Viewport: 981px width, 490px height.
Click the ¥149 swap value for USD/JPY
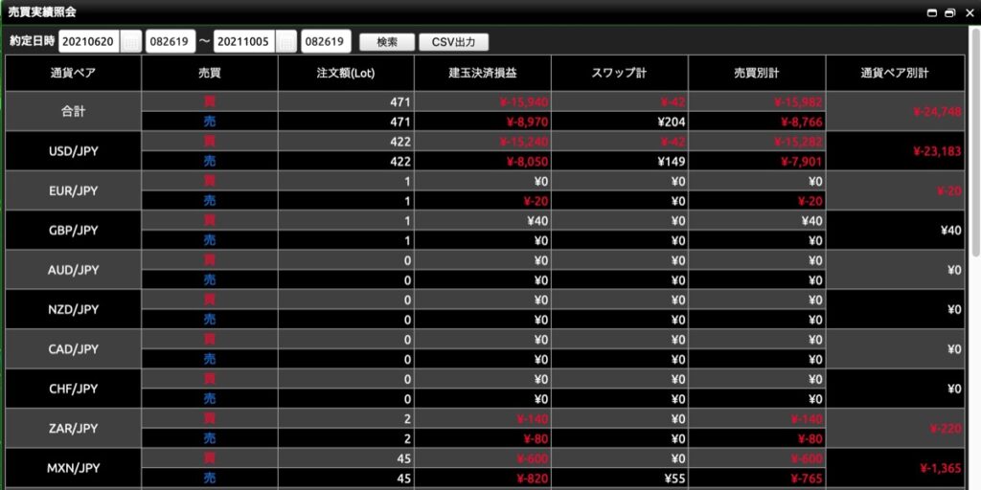pyautogui.click(x=673, y=161)
